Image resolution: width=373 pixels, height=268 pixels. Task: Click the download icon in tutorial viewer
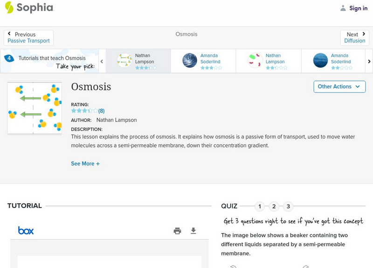coord(193,231)
